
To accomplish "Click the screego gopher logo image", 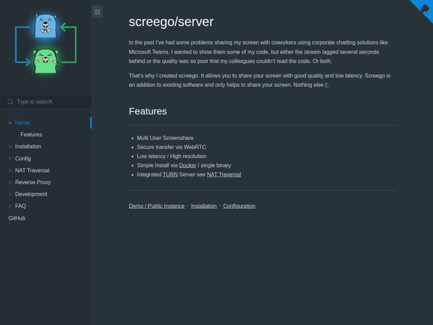I will (46, 44).
